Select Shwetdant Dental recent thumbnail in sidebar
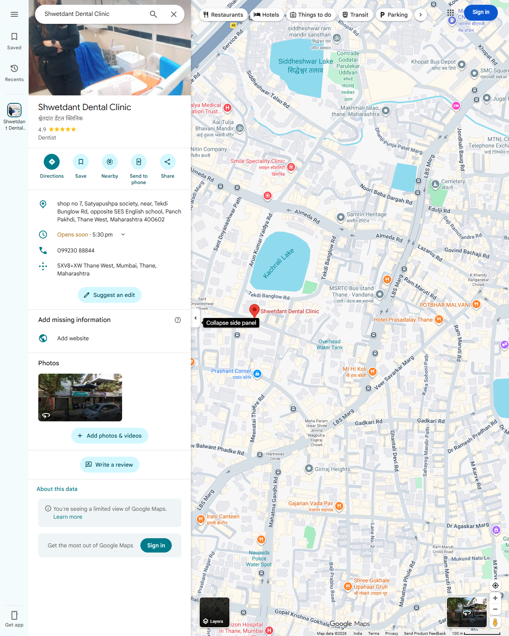The width and height of the screenshot is (509, 636). 14,116
